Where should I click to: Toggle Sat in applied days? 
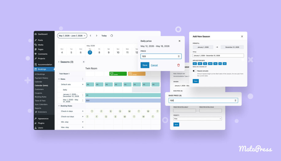pos(224,64)
